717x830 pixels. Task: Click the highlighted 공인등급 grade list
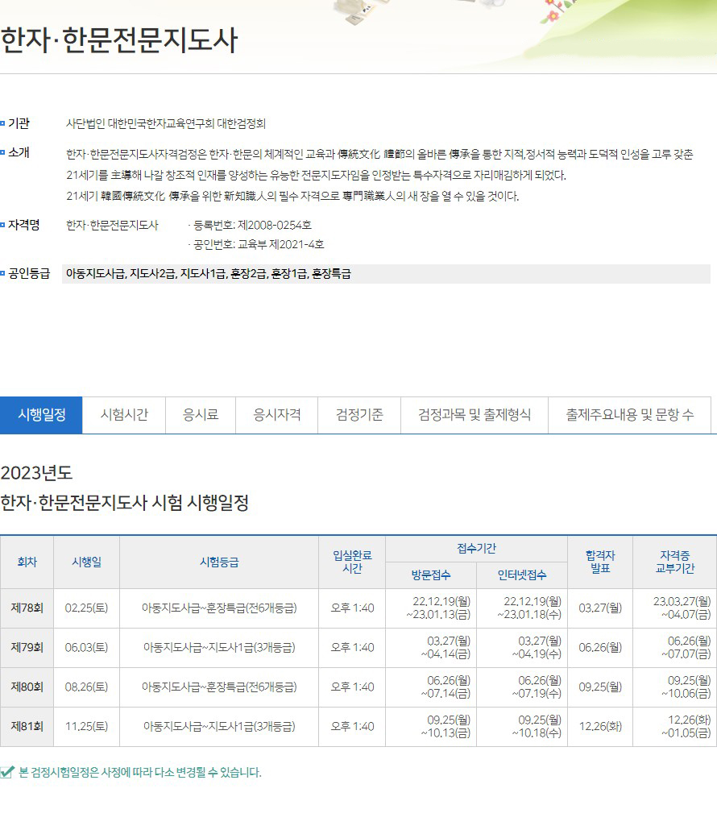(386, 274)
